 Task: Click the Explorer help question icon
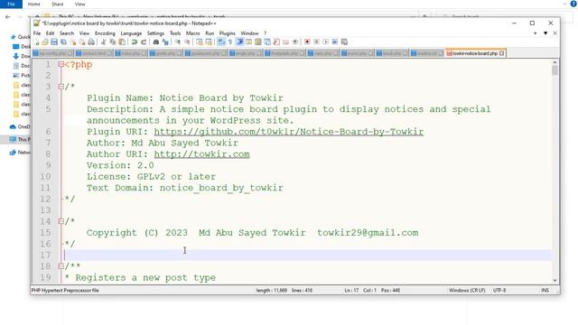tap(573, 4)
